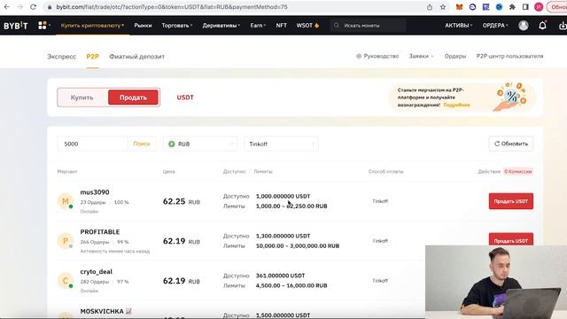The width and height of the screenshot is (567, 319).
Task: Click the Обновить refresh button
Action: coord(511,144)
